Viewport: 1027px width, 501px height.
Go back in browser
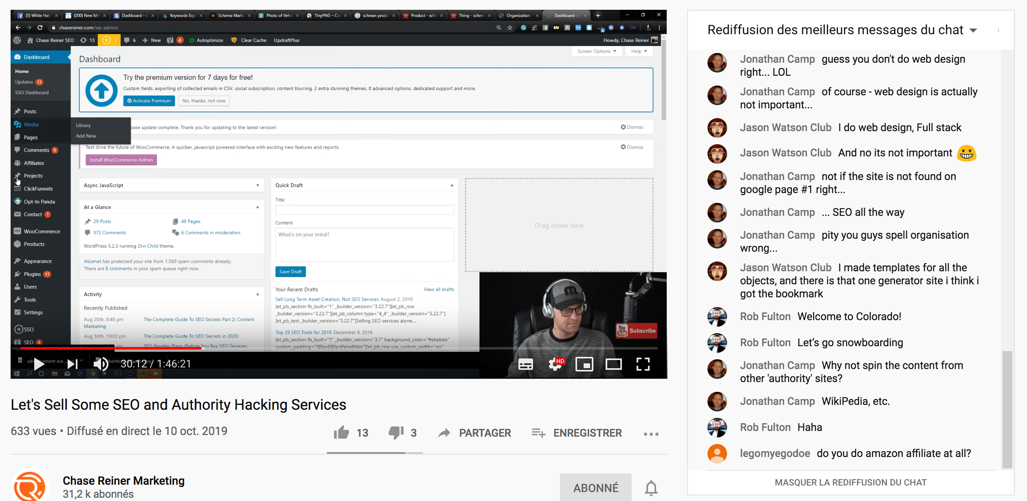pyautogui.click(x=18, y=27)
